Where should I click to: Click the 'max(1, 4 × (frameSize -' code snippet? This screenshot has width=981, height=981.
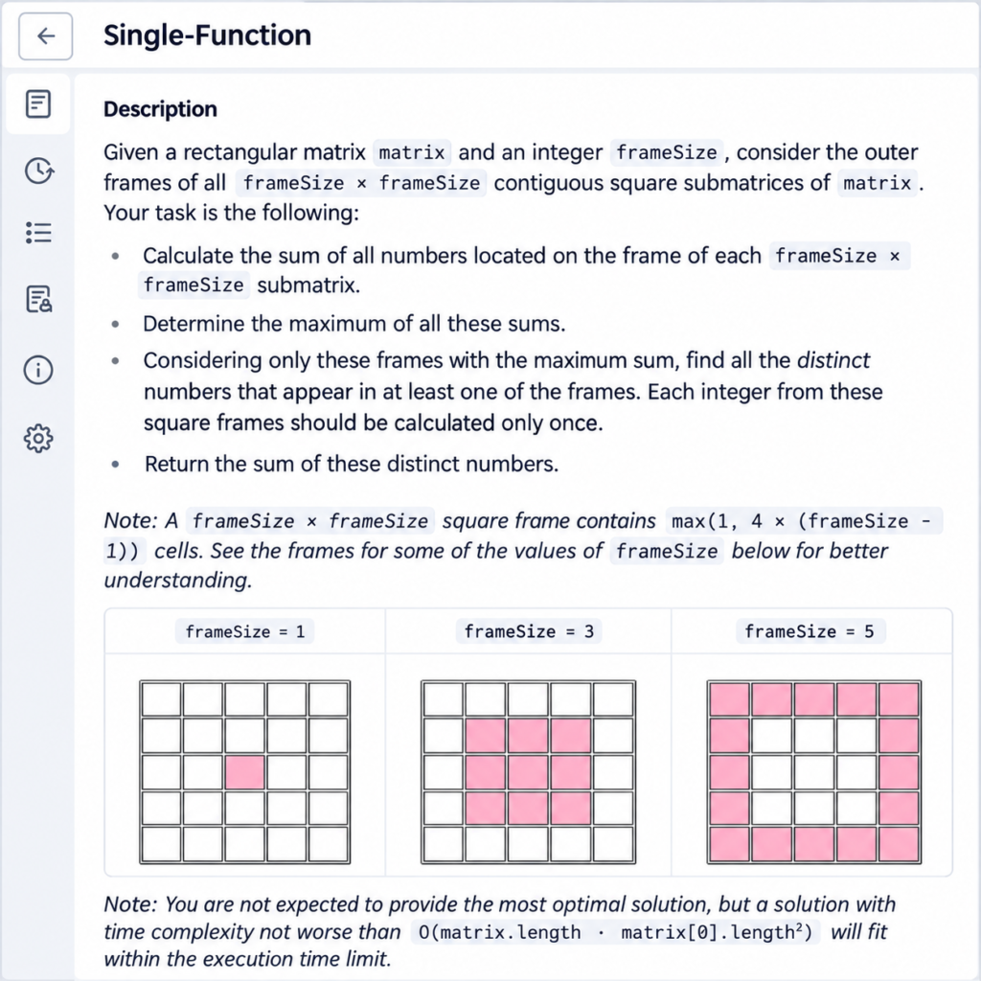[x=804, y=520]
